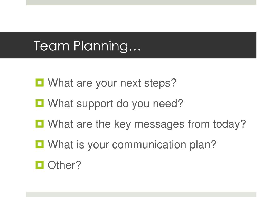Click the word "plan?" in the fourth bullet
The image size is (263, 197).
coord(203,145)
